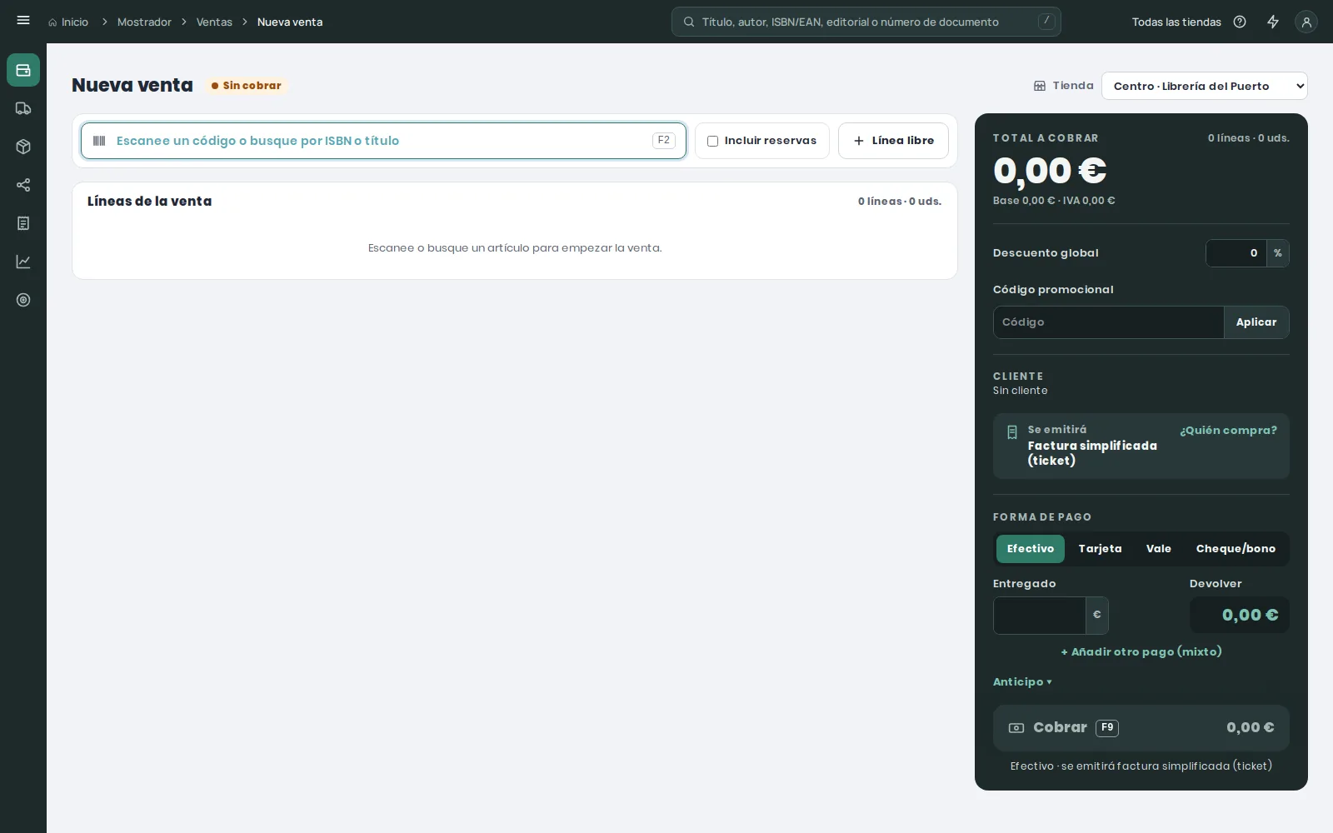Click the help question mark icon
This screenshot has height=833, width=1333.
point(1240,22)
